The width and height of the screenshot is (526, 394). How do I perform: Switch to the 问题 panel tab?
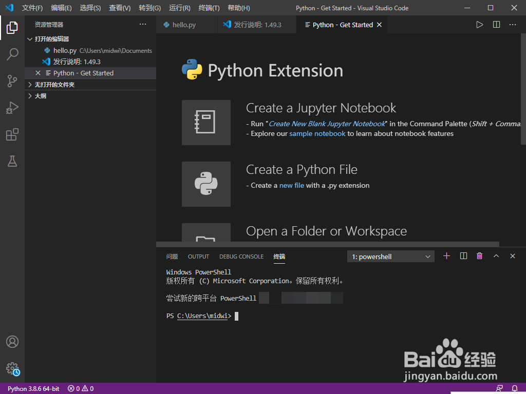(x=172, y=257)
